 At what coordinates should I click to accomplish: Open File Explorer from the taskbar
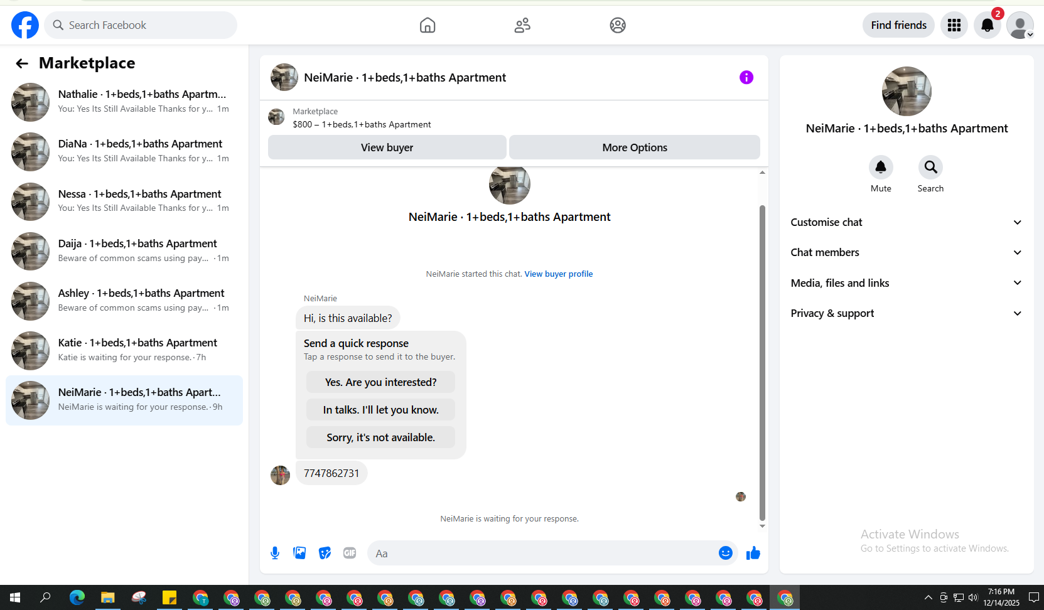click(108, 597)
